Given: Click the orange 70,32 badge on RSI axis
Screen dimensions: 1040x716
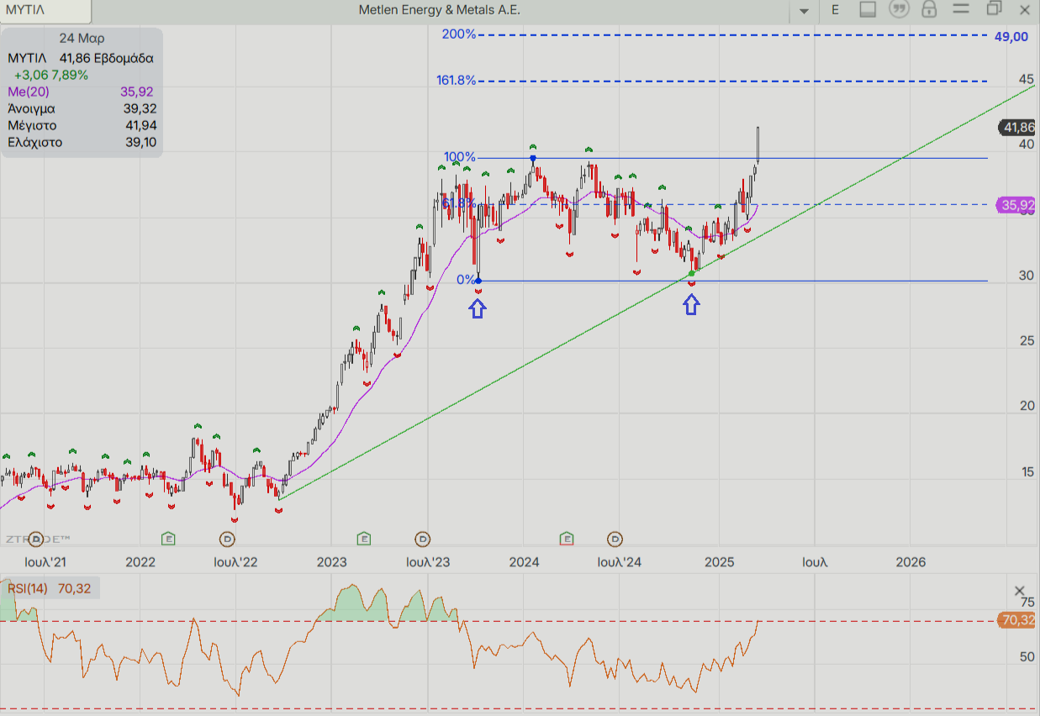Looking at the screenshot, I should tap(1017, 620).
